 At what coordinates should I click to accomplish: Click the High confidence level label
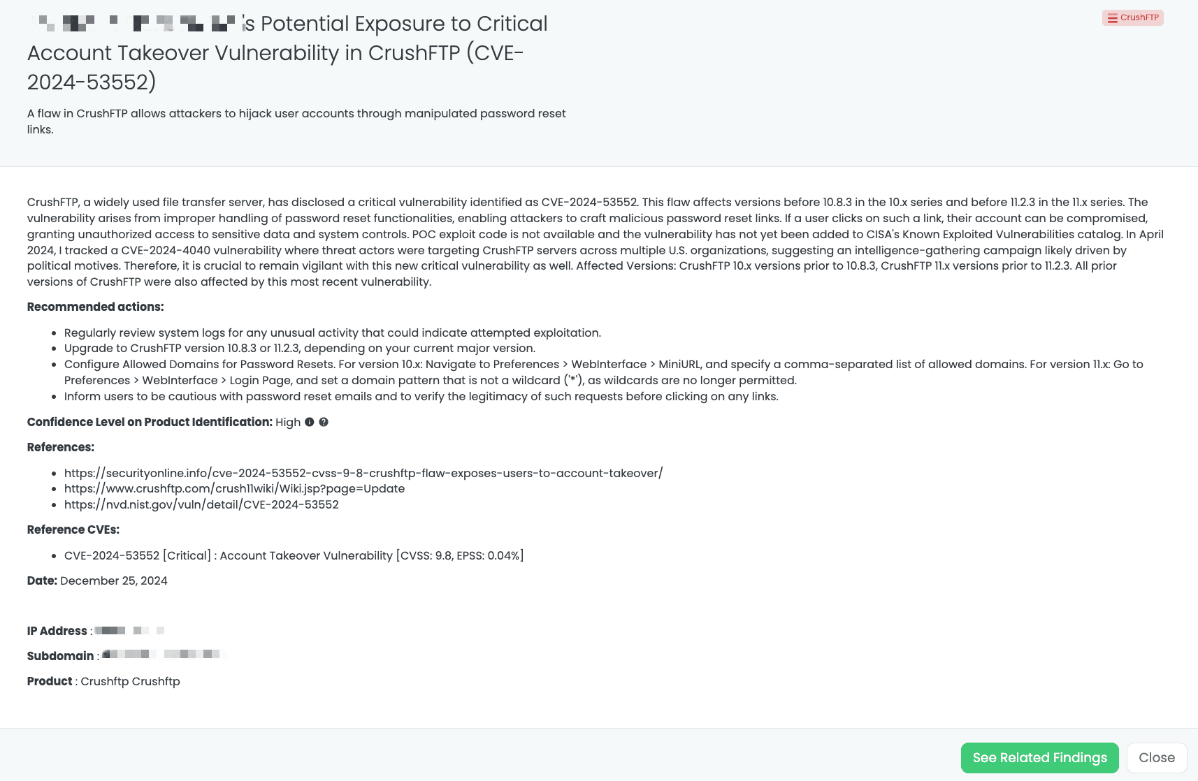(x=287, y=422)
